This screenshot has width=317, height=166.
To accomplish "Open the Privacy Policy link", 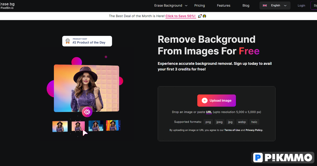I will [254, 130].
